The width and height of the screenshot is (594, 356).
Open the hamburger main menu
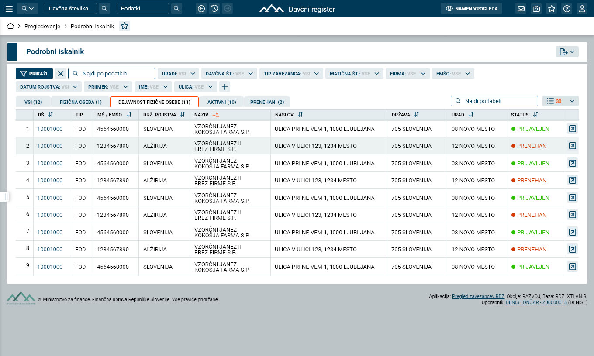pyautogui.click(x=9, y=9)
